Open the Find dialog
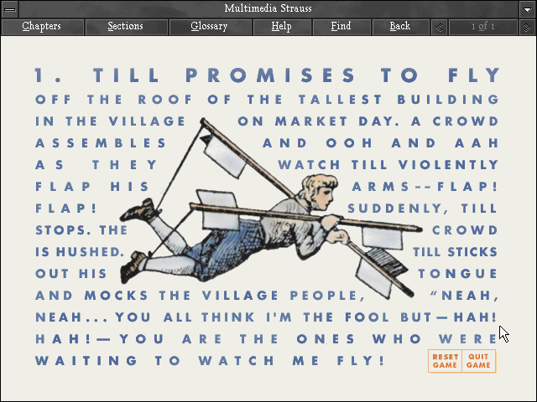This screenshot has width=537, height=402. pos(341,27)
